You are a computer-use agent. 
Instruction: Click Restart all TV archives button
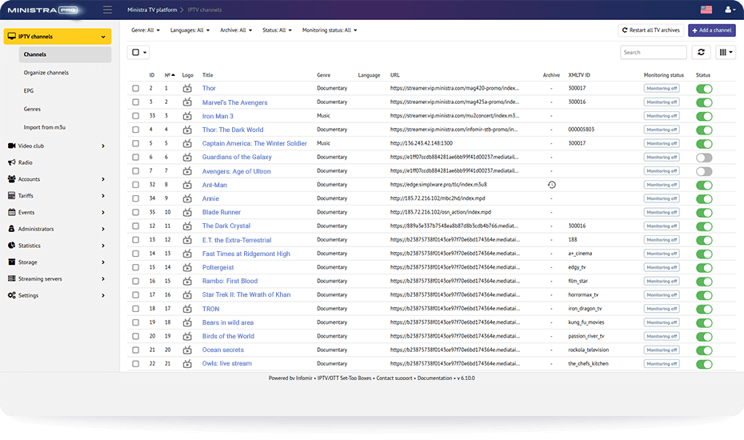point(650,30)
